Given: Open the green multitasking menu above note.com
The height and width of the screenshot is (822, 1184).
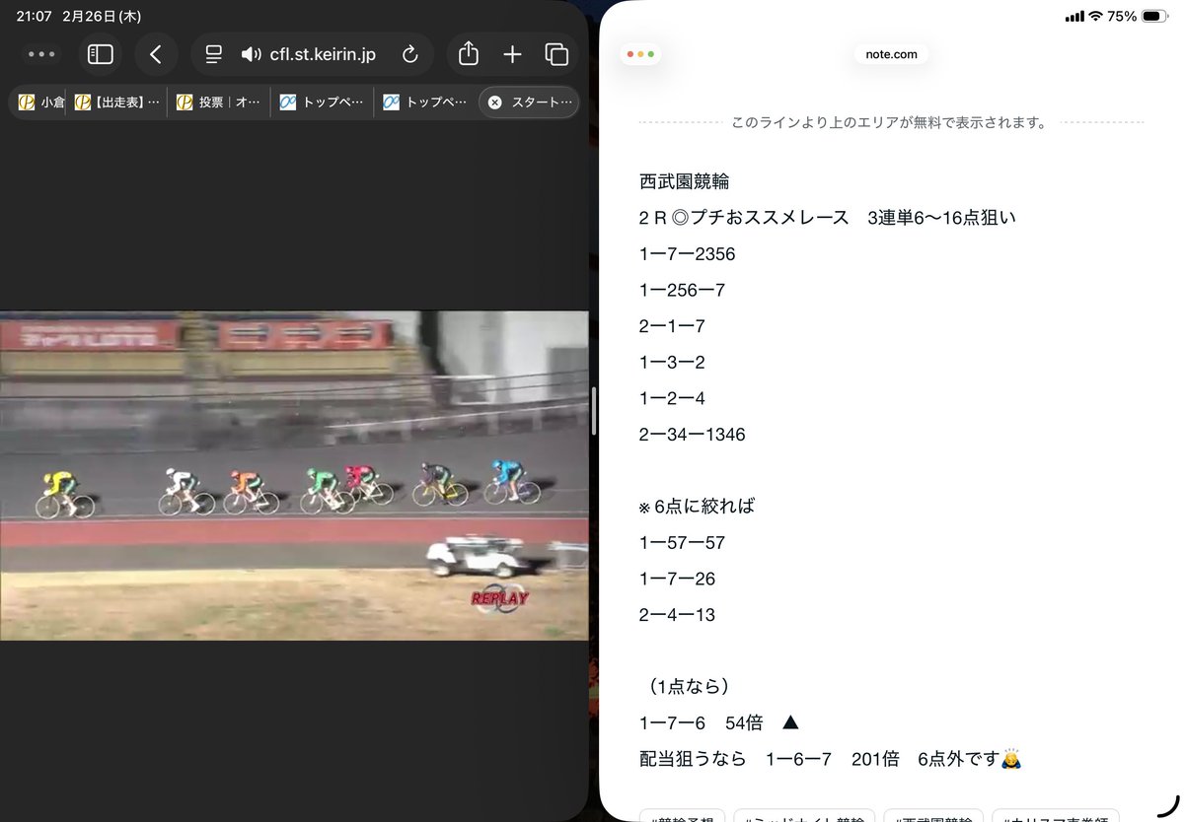Looking at the screenshot, I should [640, 54].
